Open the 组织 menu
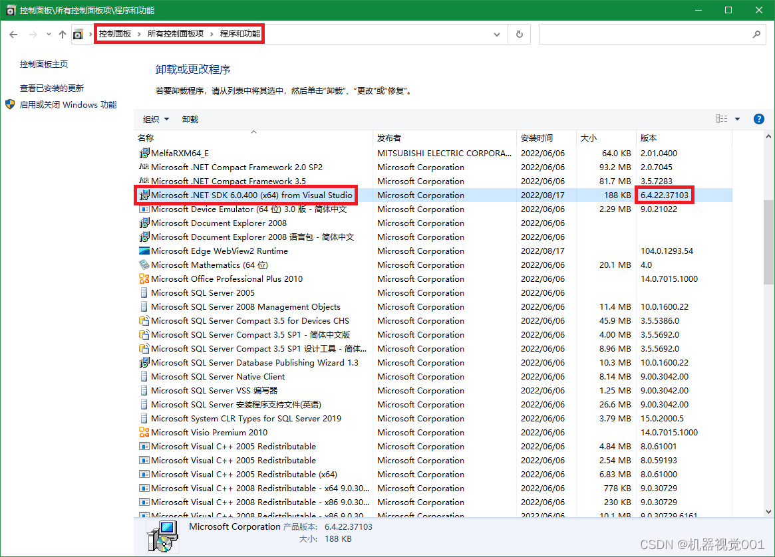Screen dimensions: 775x557 click(x=156, y=119)
